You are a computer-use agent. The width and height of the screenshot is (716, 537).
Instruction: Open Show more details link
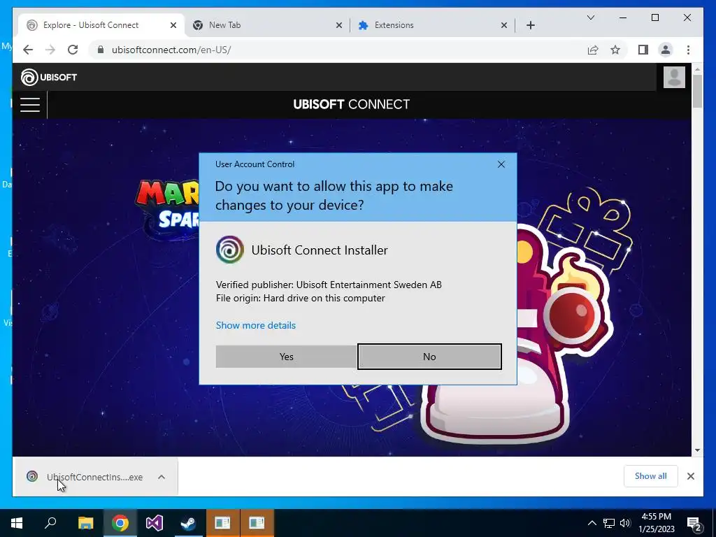(x=256, y=325)
